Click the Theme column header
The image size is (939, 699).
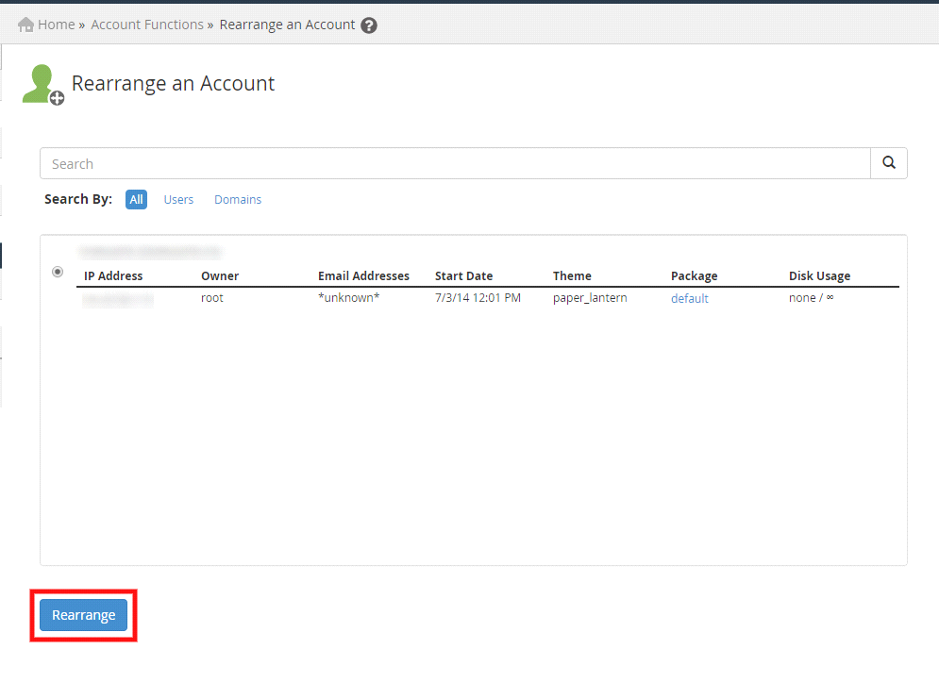click(x=572, y=275)
